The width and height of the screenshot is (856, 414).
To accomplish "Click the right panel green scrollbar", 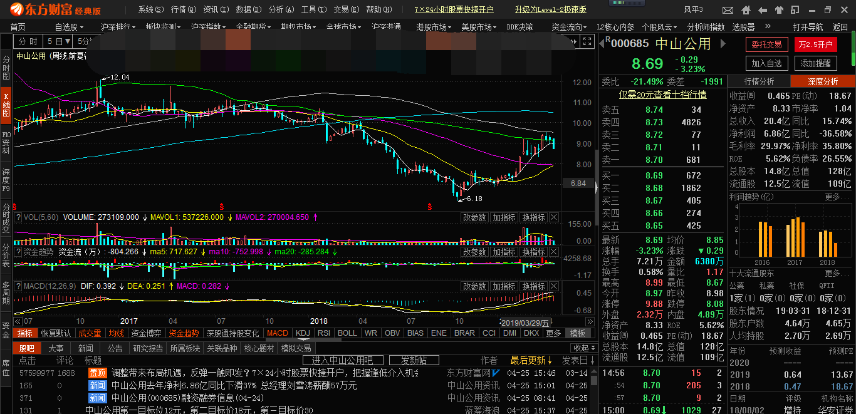I will click(853, 49).
